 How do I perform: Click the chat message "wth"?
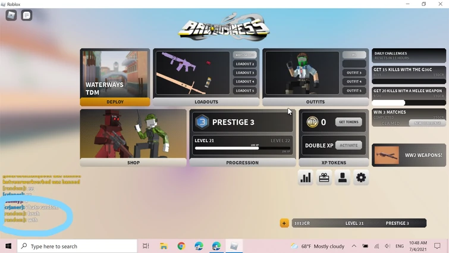pyautogui.click(x=33, y=220)
